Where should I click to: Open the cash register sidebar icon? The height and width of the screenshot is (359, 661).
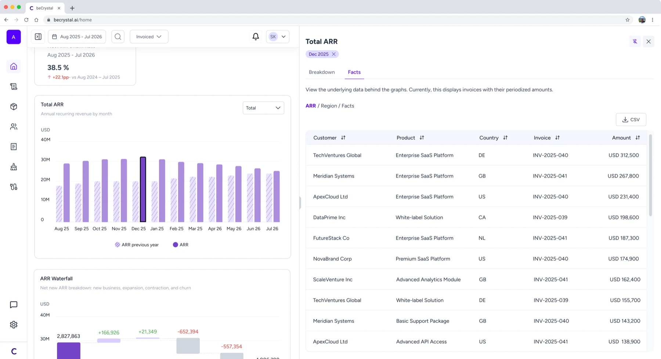point(14,167)
